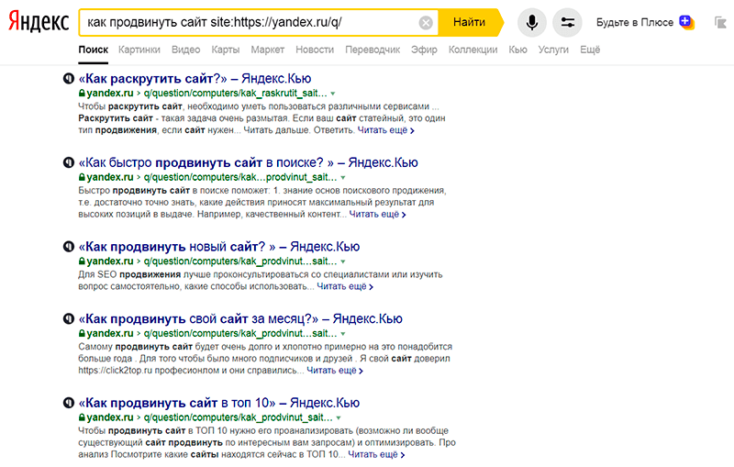
Task: Click the Будьте в Плюсе link
Action: [x=635, y=22]
